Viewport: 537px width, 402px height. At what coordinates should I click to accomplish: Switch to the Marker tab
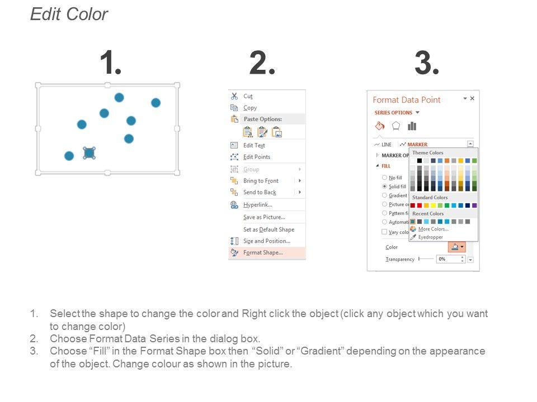(417, 145)
